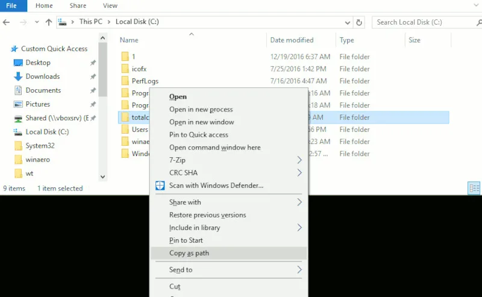Sort by the Size column header
The width and height of the screenshot is (482, 297).
[414, 40]
